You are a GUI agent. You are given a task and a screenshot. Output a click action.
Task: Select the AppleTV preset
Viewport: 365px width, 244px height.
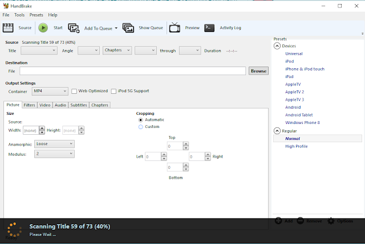293,84
